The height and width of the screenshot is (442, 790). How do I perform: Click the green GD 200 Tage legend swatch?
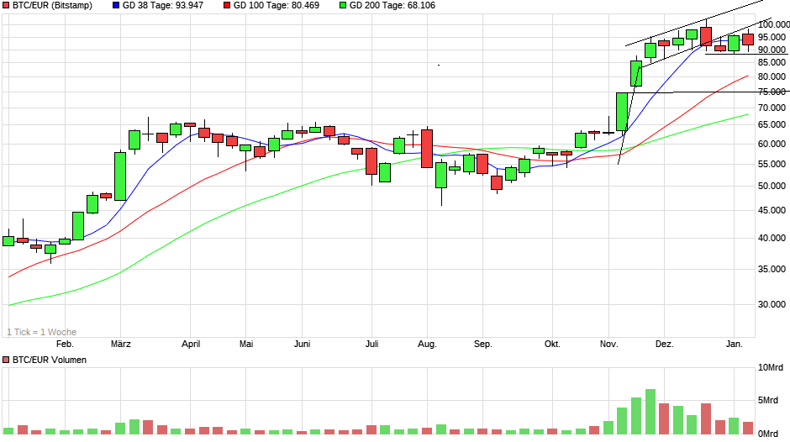coord(343,6)
